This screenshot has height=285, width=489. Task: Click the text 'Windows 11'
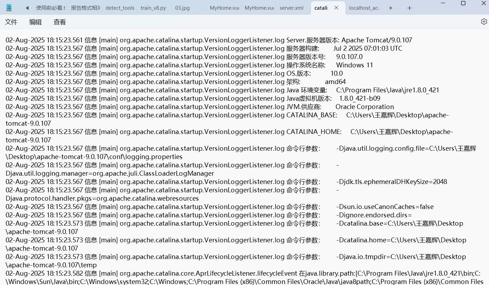[x=354, y=65]
